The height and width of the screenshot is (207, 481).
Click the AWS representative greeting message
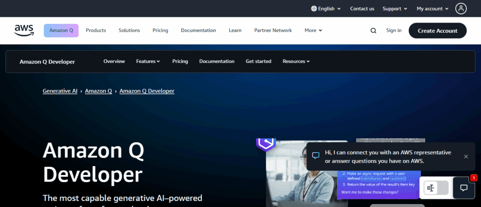click(388, 156)
